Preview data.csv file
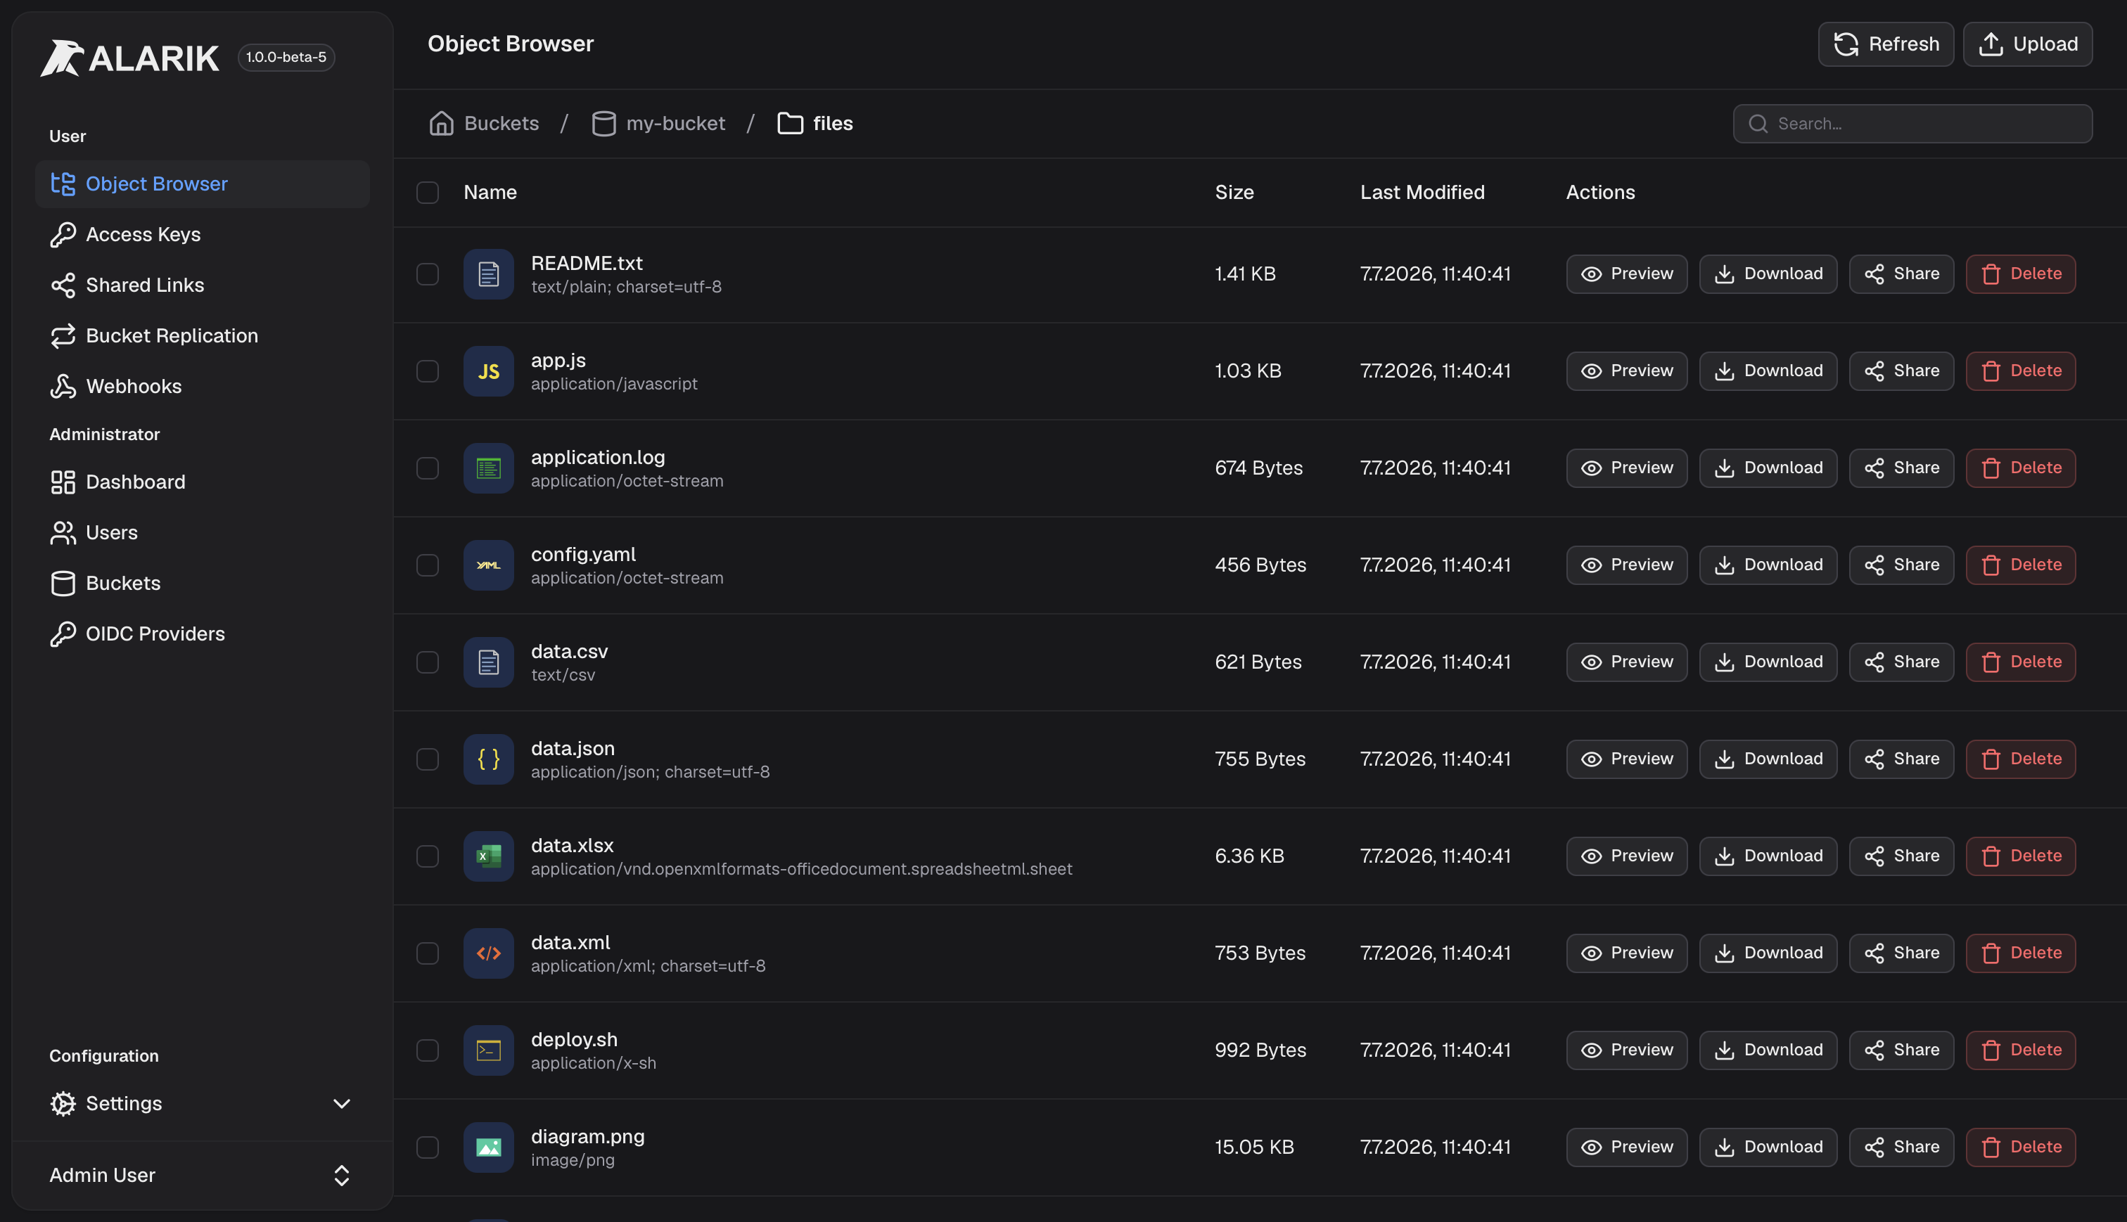 point(1627,662)
